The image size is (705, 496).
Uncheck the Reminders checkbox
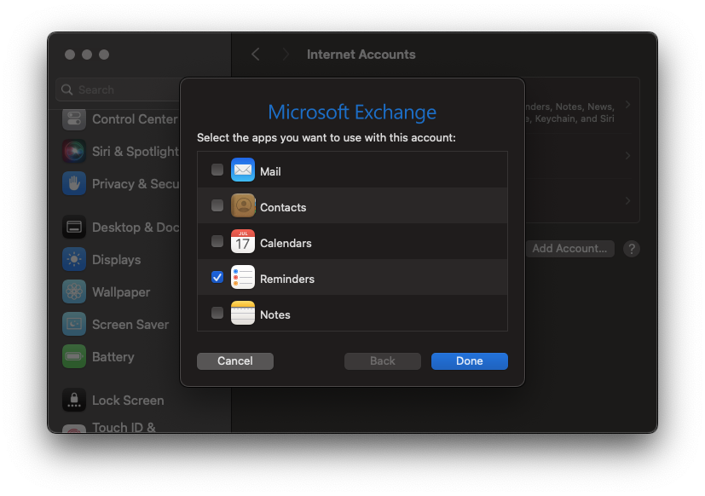click(x=217, y=277)
